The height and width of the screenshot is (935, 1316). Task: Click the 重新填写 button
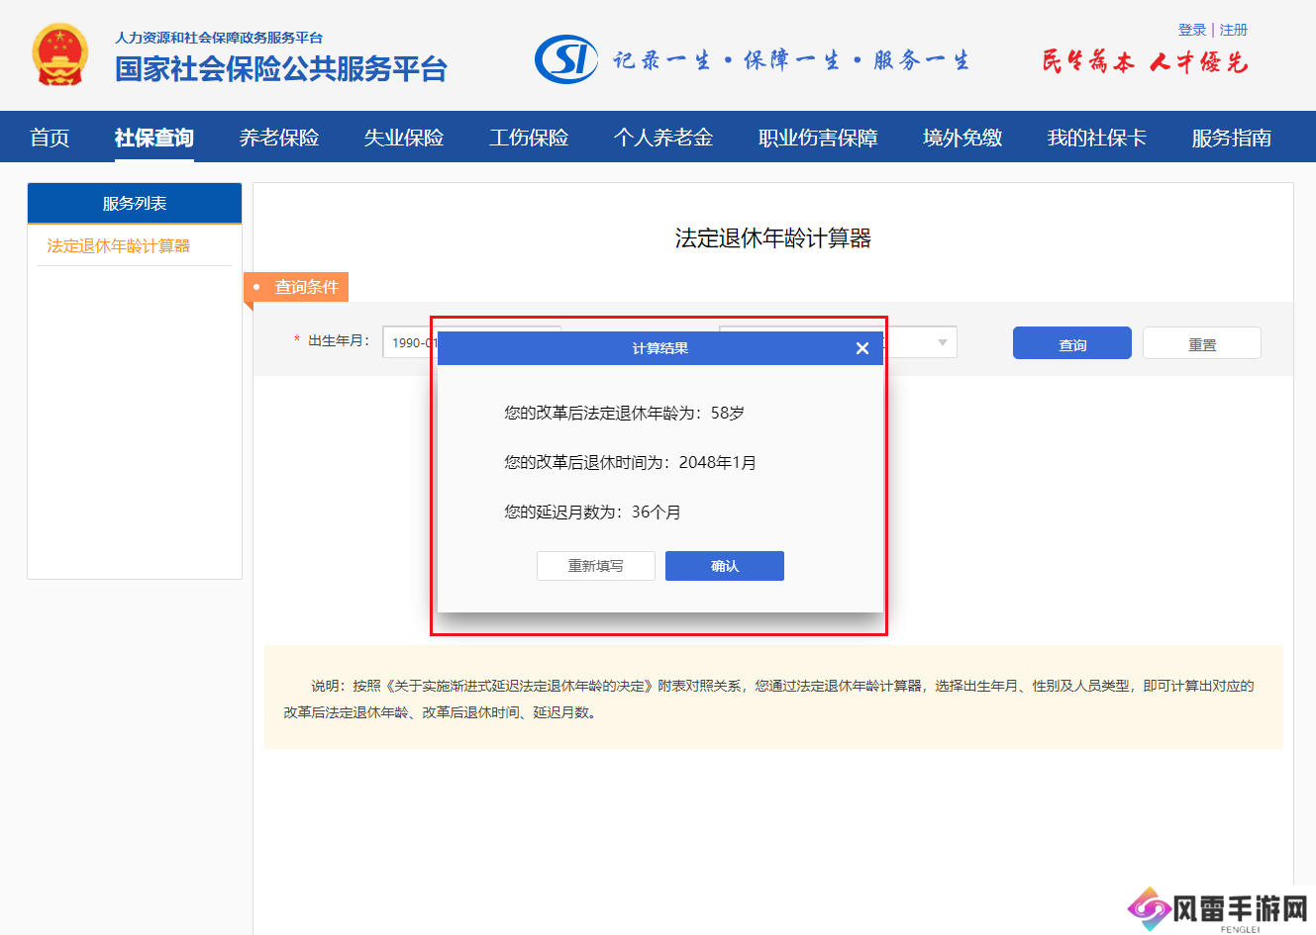(x=595, y=566)
